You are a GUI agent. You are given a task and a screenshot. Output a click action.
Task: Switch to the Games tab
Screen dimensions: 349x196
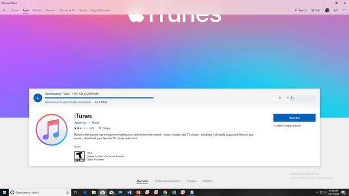(x=37, y=10)
